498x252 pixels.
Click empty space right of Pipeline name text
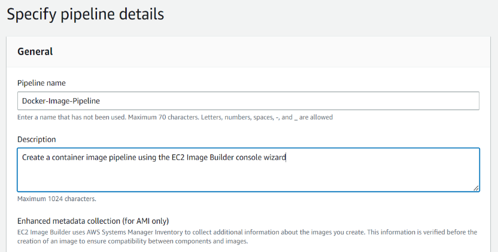(299, 101)
